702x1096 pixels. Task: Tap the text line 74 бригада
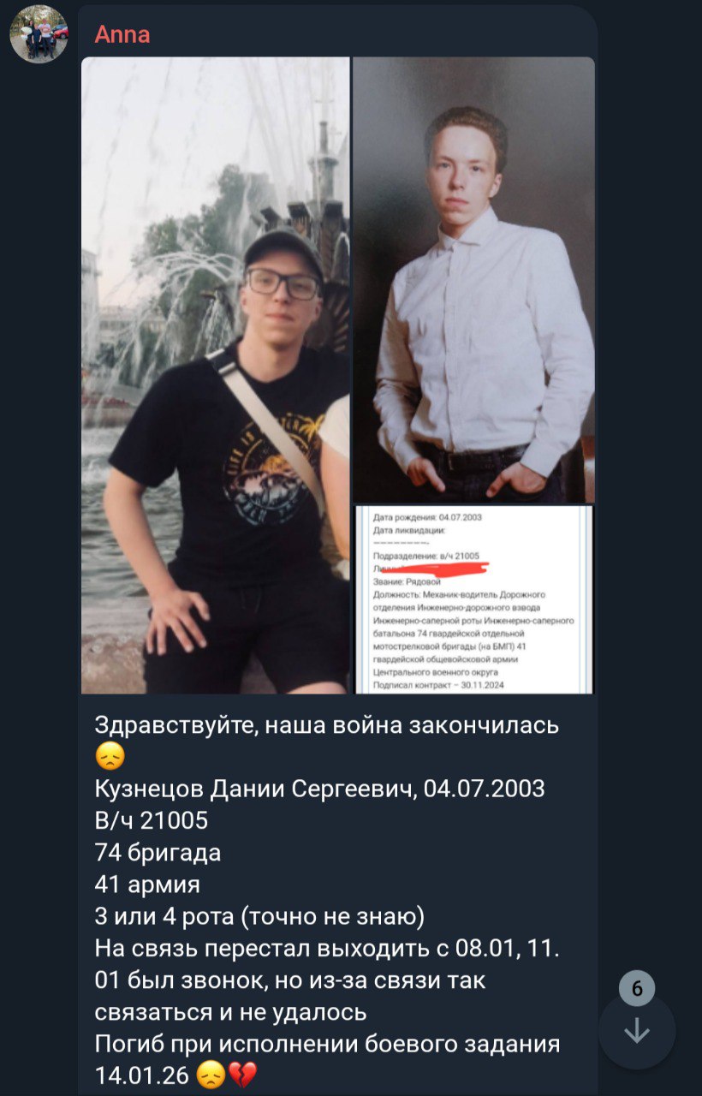coord(158,853)
